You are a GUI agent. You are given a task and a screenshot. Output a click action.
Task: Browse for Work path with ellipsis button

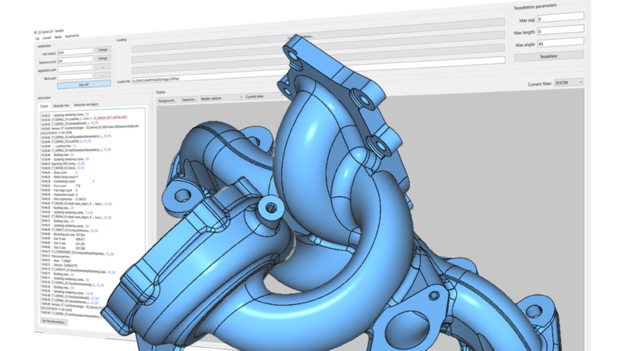point(102,75)
